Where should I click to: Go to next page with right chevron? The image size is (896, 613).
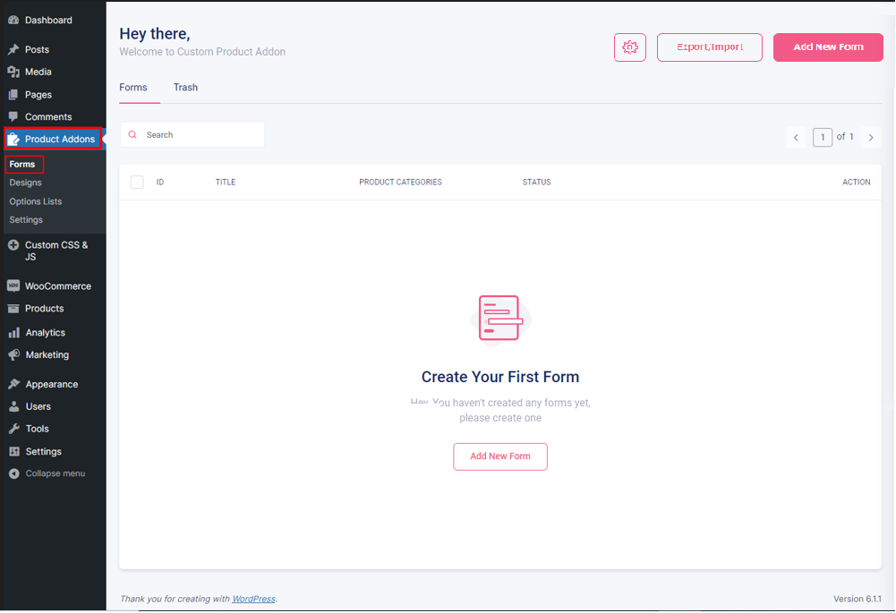871,137
